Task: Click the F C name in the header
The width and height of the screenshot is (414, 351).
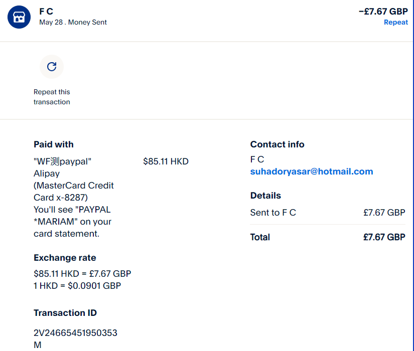Action: point(46,11)
